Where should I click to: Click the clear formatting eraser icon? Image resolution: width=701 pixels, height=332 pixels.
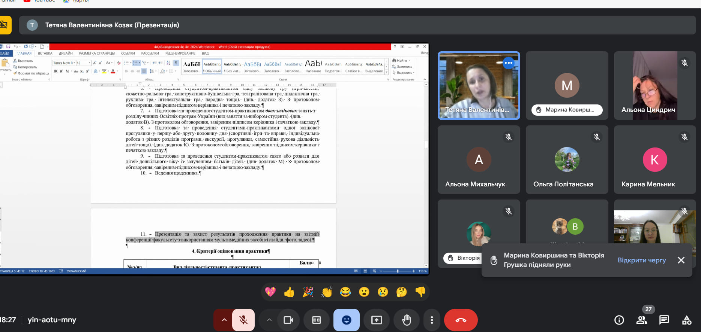(x=119, y=63)
